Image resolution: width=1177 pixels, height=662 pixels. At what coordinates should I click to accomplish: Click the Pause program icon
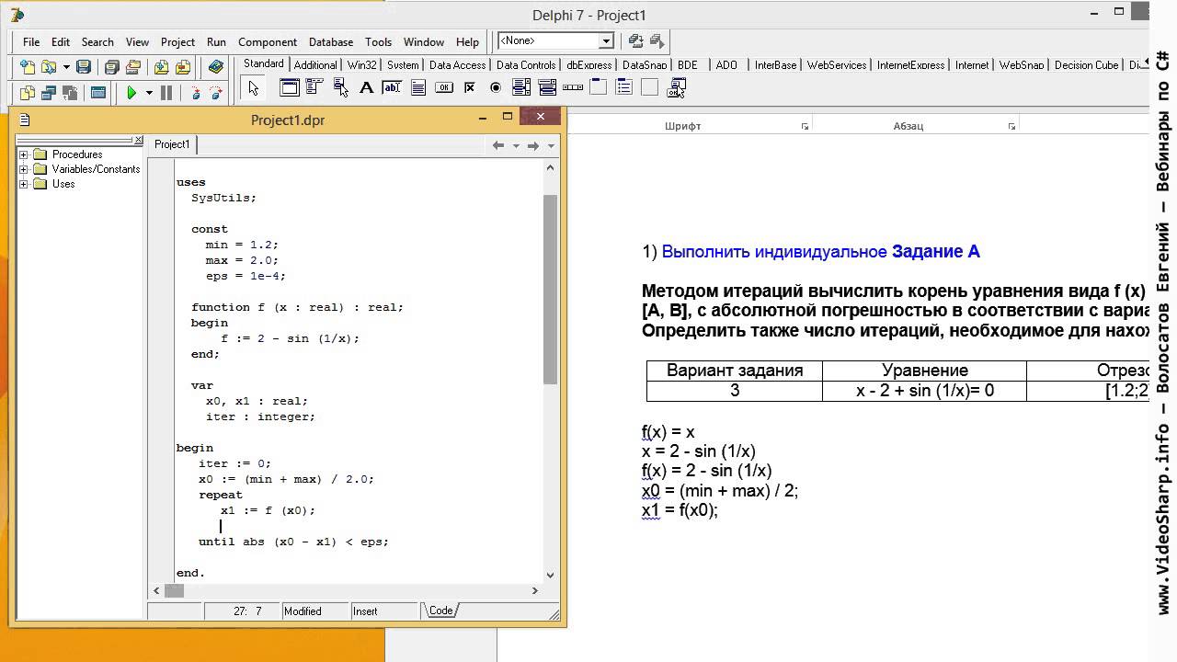166,92
